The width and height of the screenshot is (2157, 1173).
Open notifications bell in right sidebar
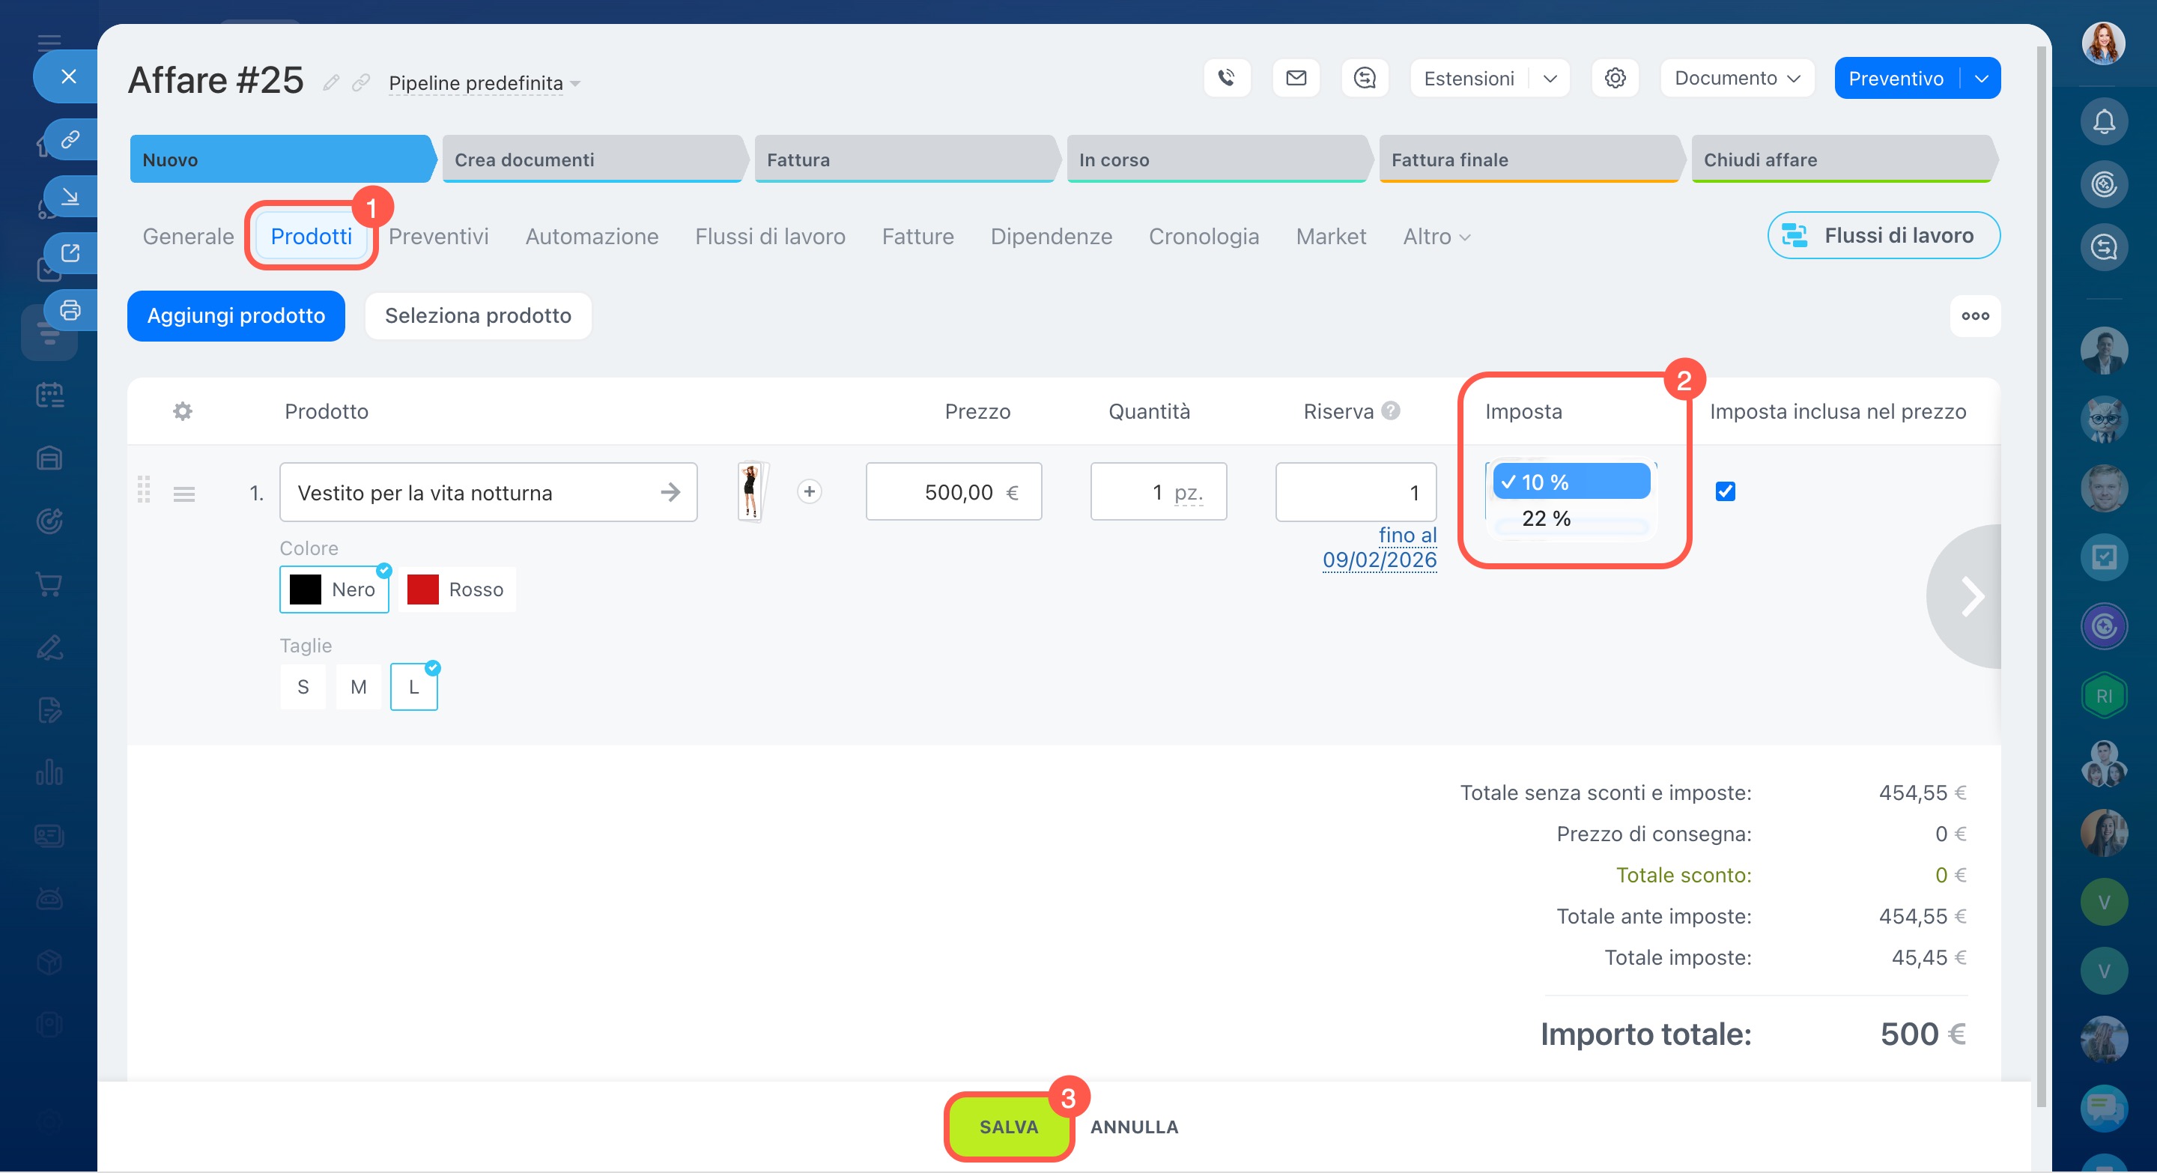2103,122
